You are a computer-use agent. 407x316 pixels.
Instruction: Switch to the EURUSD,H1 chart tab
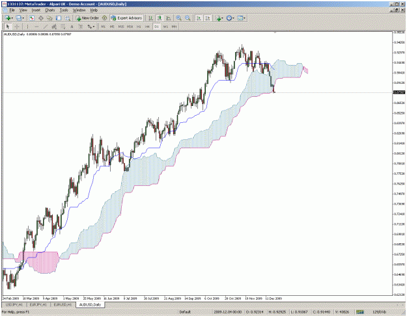[63, 305]
